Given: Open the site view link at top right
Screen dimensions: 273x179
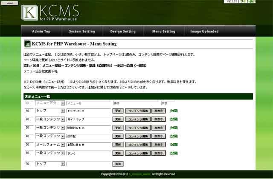Looking at the screenshot, I should (247, 2).
